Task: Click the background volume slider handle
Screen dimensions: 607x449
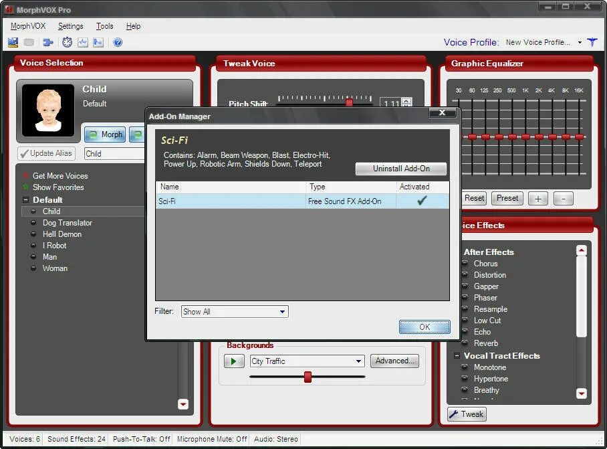Action: coord(308,377)
